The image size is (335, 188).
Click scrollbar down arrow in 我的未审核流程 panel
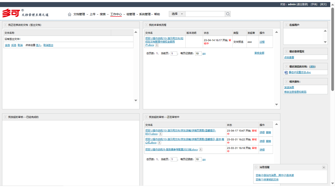(276, 104)
